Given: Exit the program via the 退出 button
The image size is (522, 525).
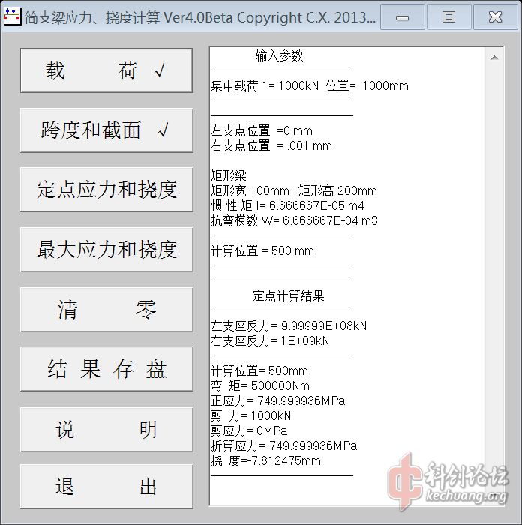Looking at the screenshot, I should point(106,487).
